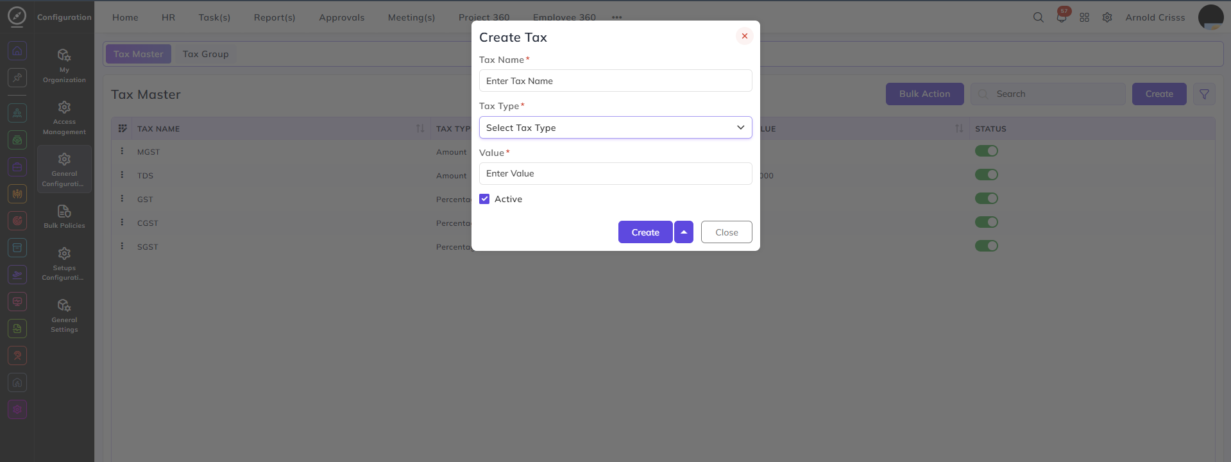Open General Settings section

click(x=64, y=315)
